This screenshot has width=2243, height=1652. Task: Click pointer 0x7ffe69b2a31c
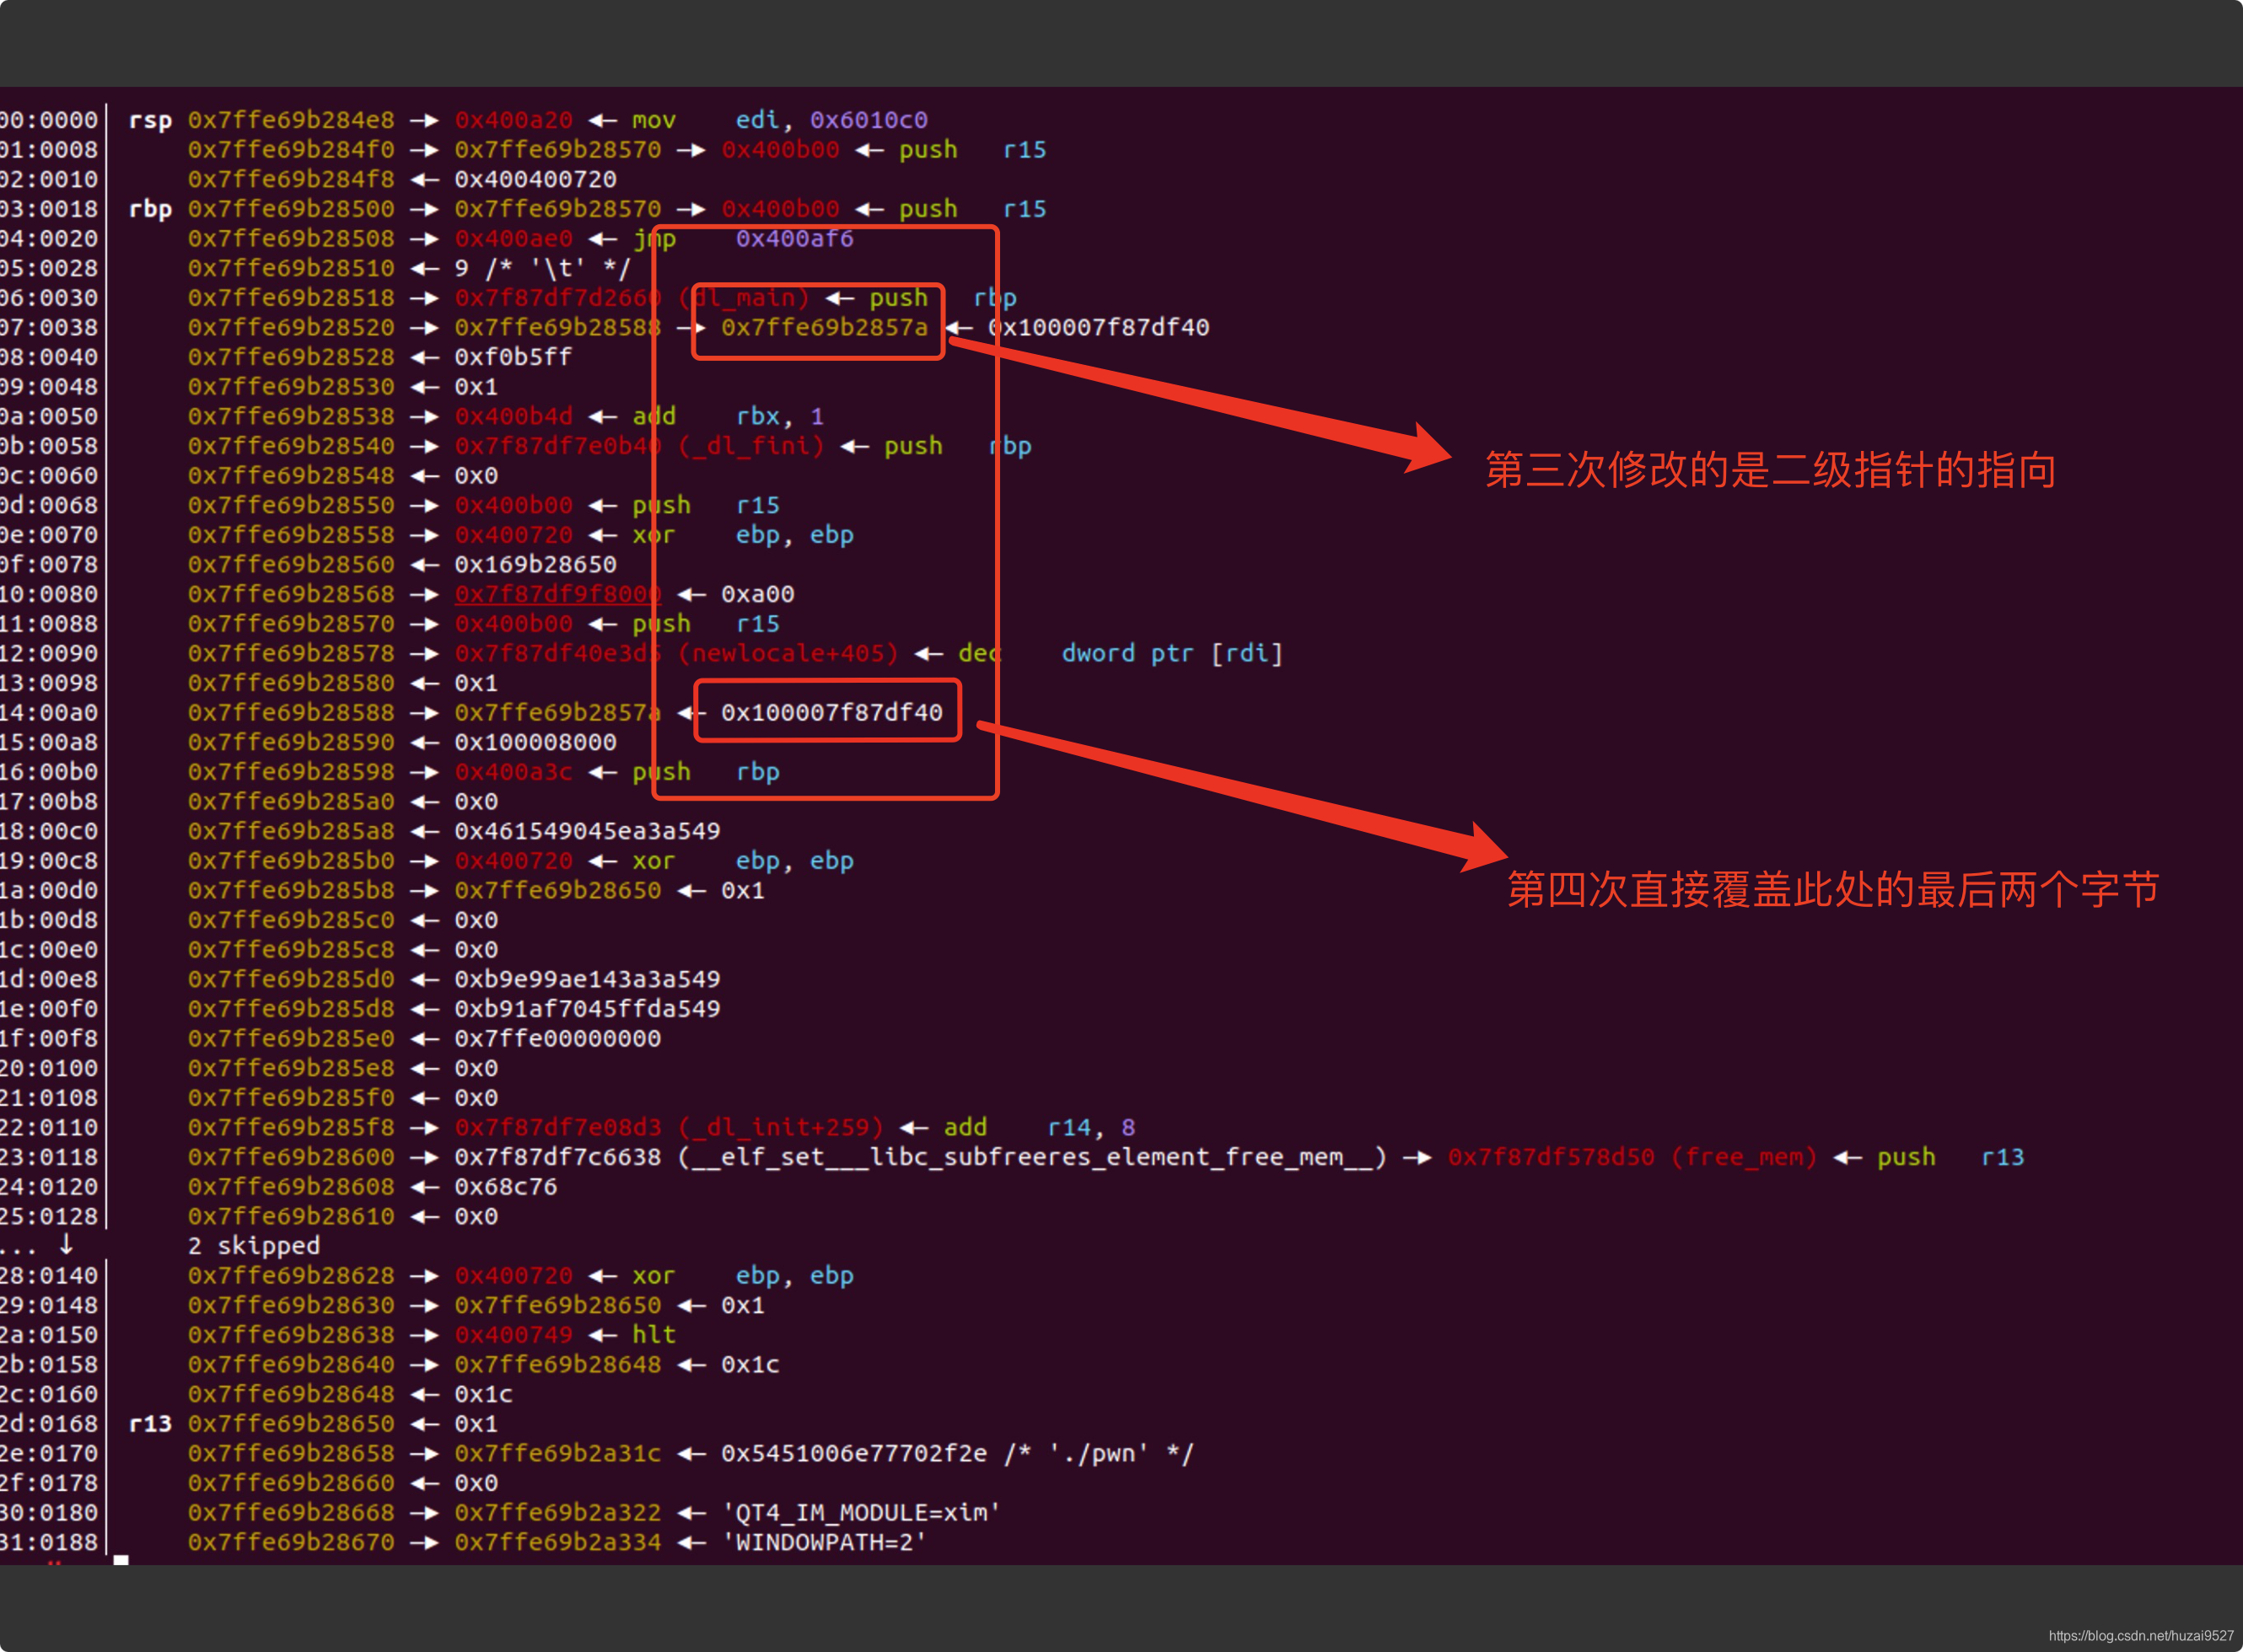[x=557, y=1453]
